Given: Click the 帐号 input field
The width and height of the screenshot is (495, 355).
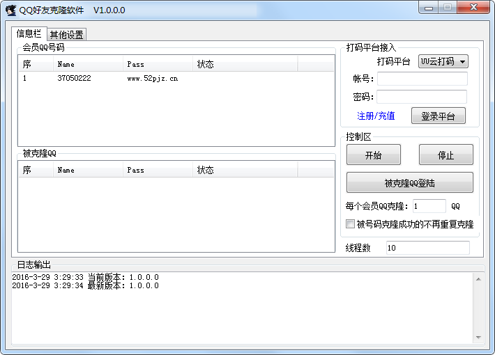Looking at the screenshot, I should [x=422, y=79].
